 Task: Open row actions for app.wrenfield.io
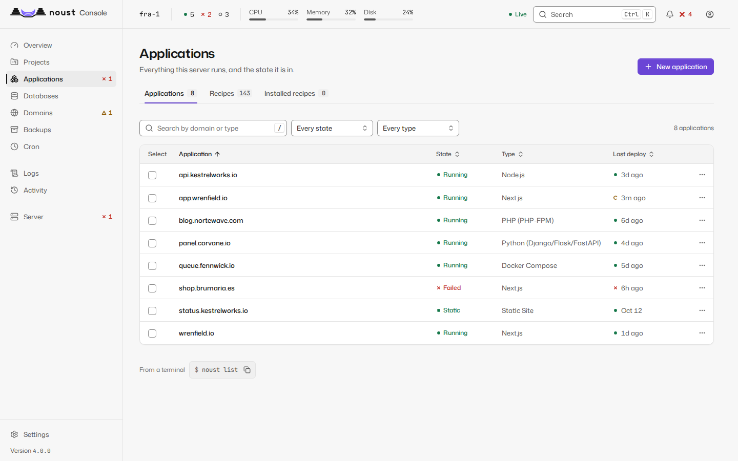click(702, 198)
